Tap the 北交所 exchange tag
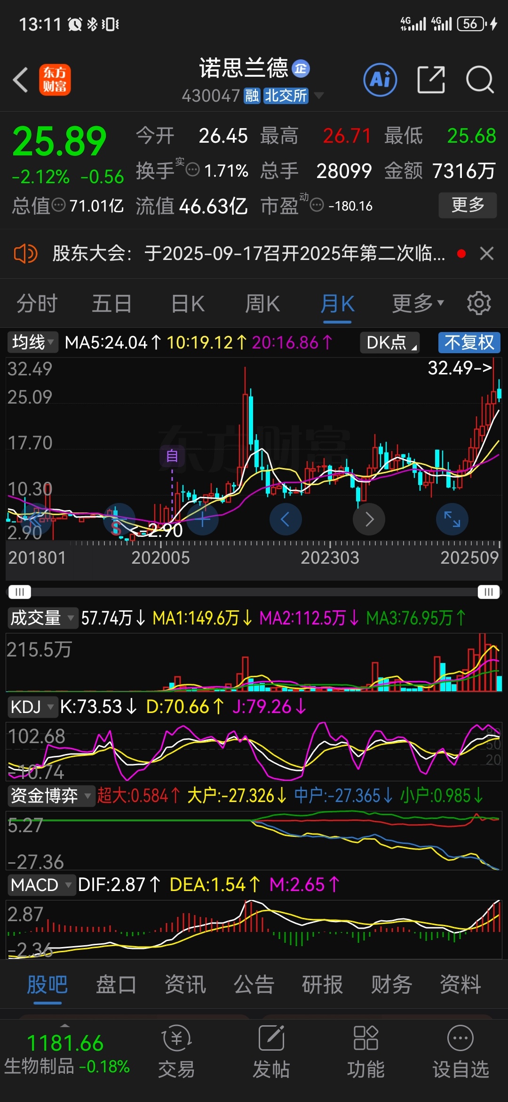This screenshot has width=508, height=1102. [286, 96]
